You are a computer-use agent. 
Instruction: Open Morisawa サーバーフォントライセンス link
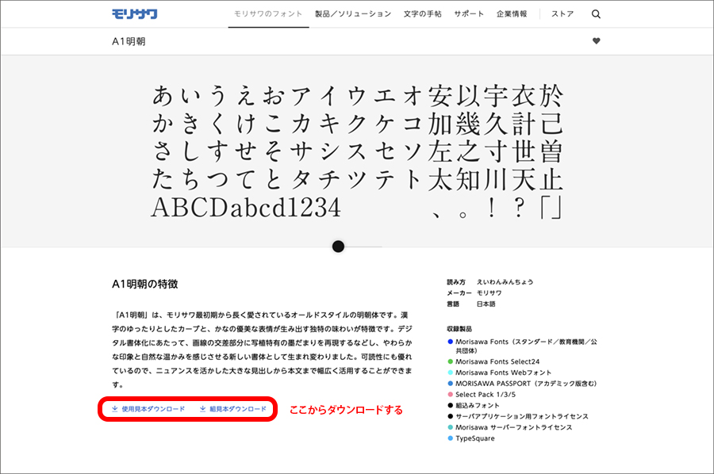[x=513, y=427]
